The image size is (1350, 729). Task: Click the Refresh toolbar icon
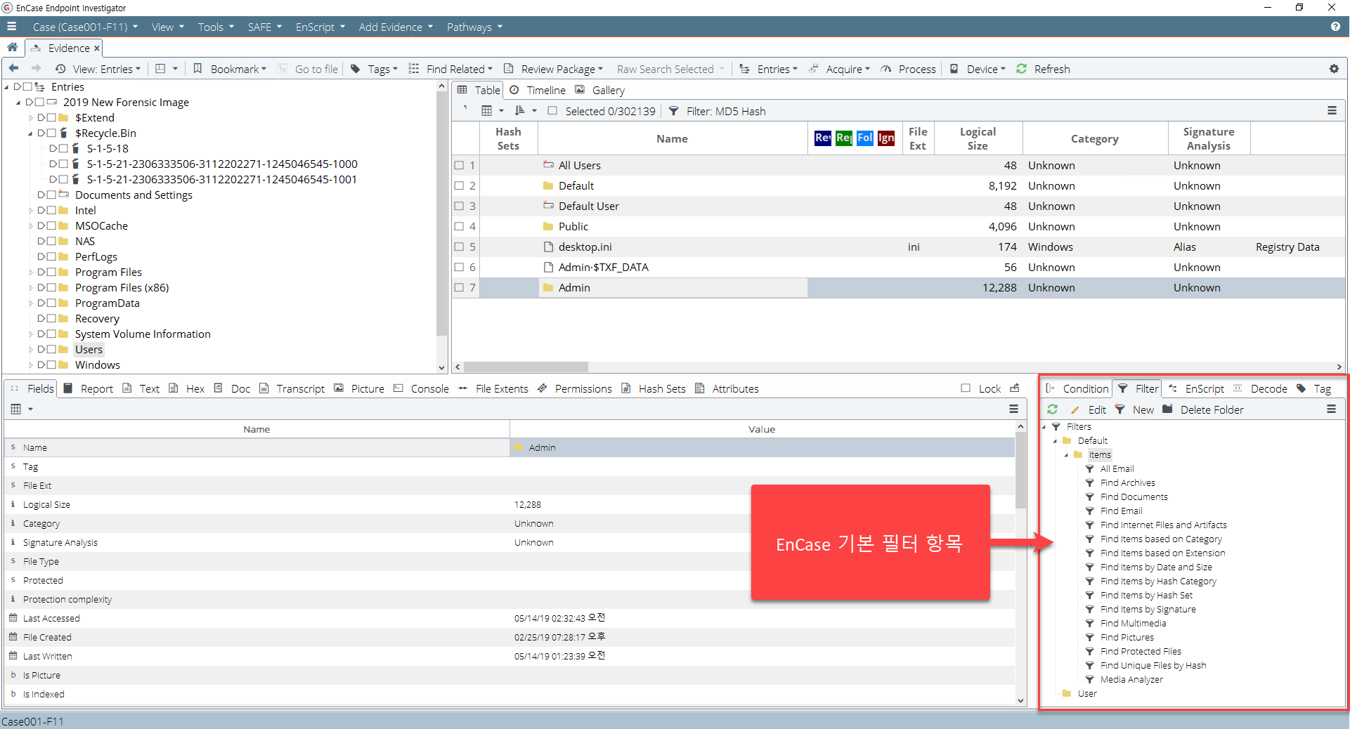[x=1022, y=69]
